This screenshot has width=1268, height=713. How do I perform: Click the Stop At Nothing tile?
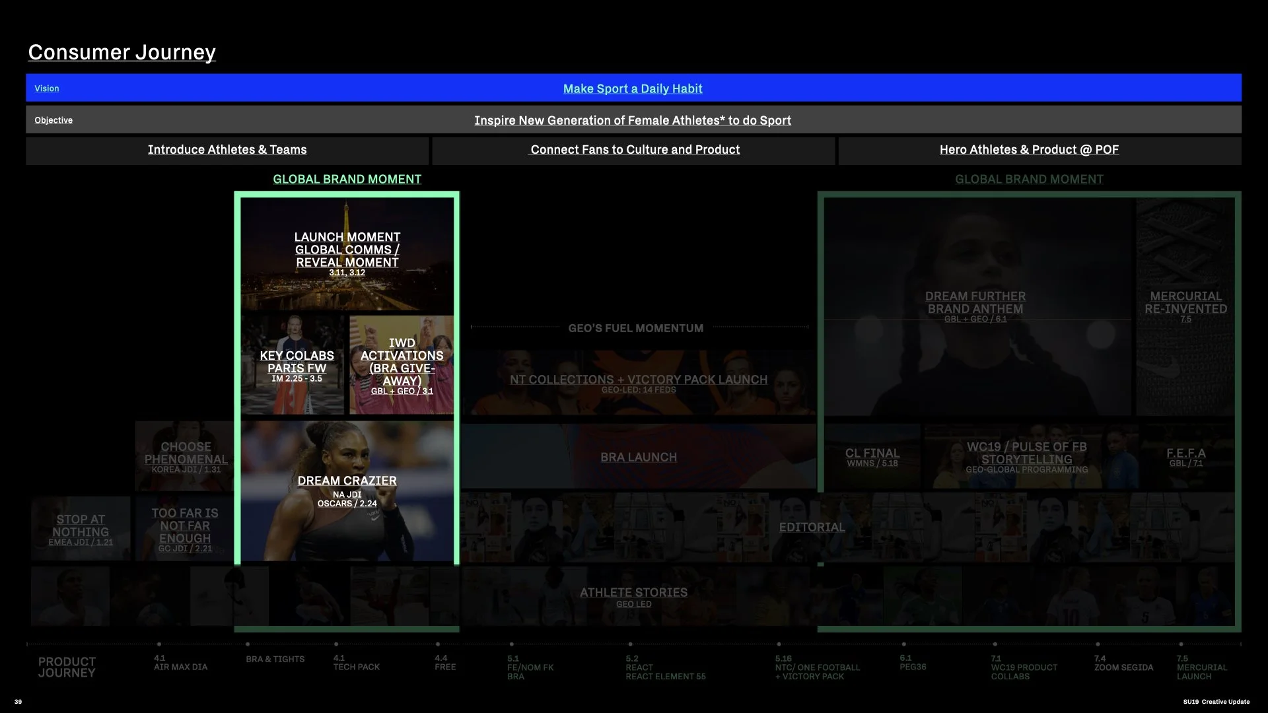click(x=81, y=529)
